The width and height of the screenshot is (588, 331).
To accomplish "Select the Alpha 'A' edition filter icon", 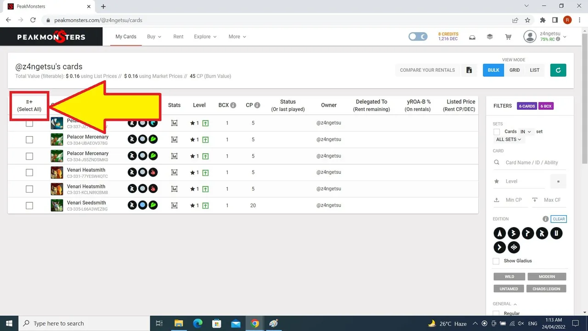I will click(x=499, y=233).
